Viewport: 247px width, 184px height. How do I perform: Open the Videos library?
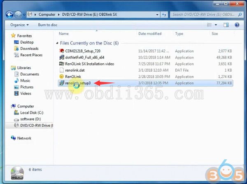point(26,93)
